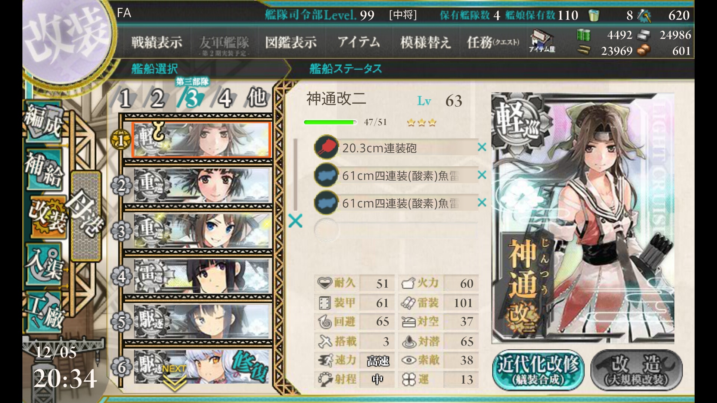Open the 任務(クエスト) quest menu
This screenshot has height=403, width=717.
coord(493,43)
